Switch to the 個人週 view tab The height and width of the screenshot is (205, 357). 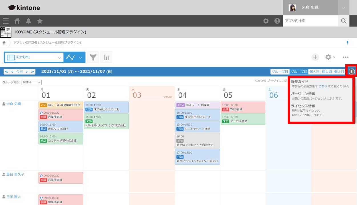pos(327,72)
